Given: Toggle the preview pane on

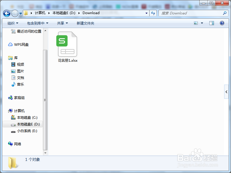Looking at the screenshot, I should pos(212,23).
